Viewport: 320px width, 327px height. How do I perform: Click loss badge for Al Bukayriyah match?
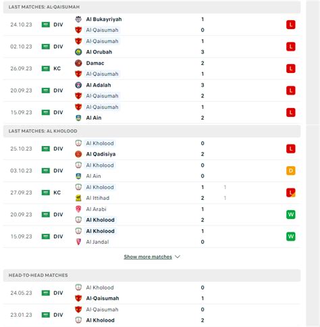click(x=291, y=24)
